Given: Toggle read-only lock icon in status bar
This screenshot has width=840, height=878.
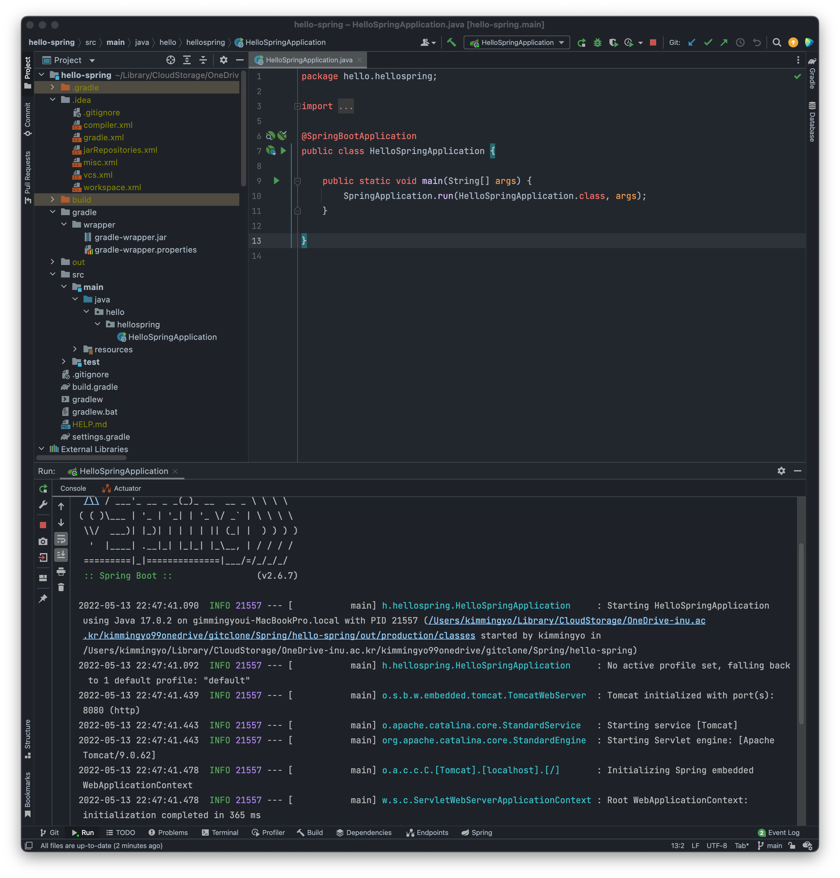Looking at the screenshot, I should (792, 845).
